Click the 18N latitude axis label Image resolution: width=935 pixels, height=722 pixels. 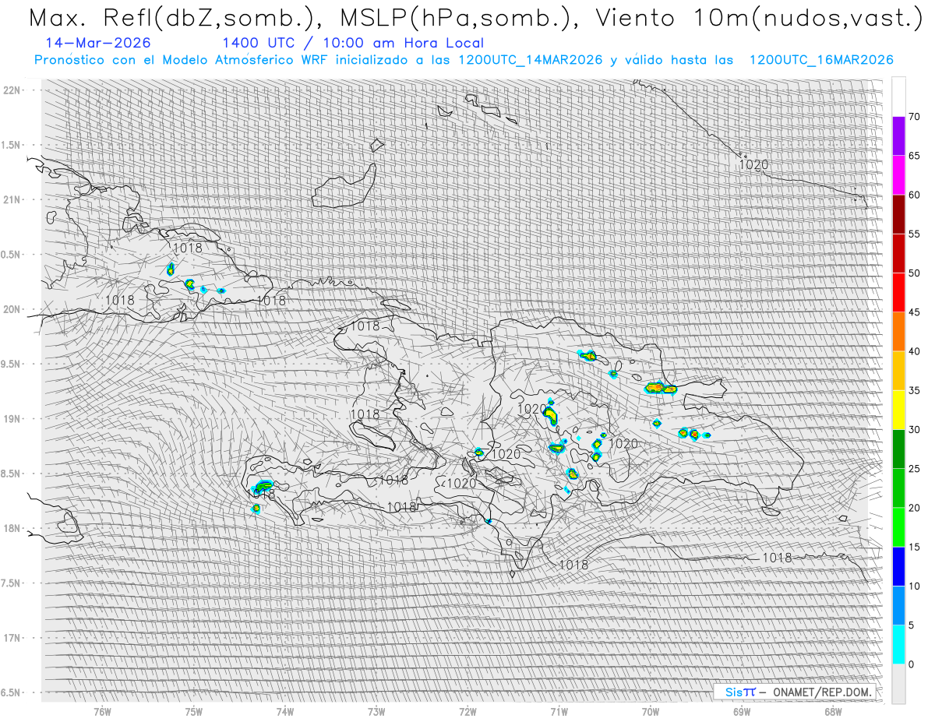point(12,529)
